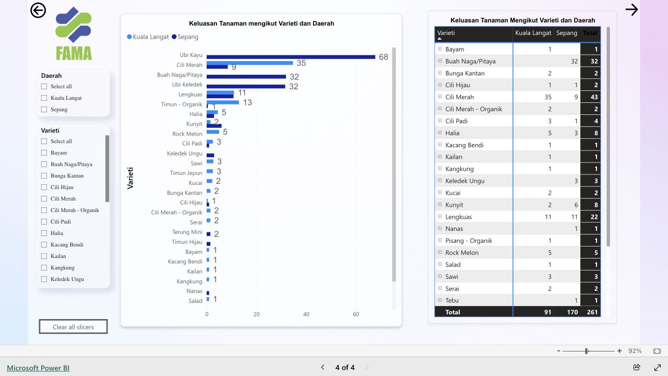Click the Varieti slicer scrollbar

point(108,168)
